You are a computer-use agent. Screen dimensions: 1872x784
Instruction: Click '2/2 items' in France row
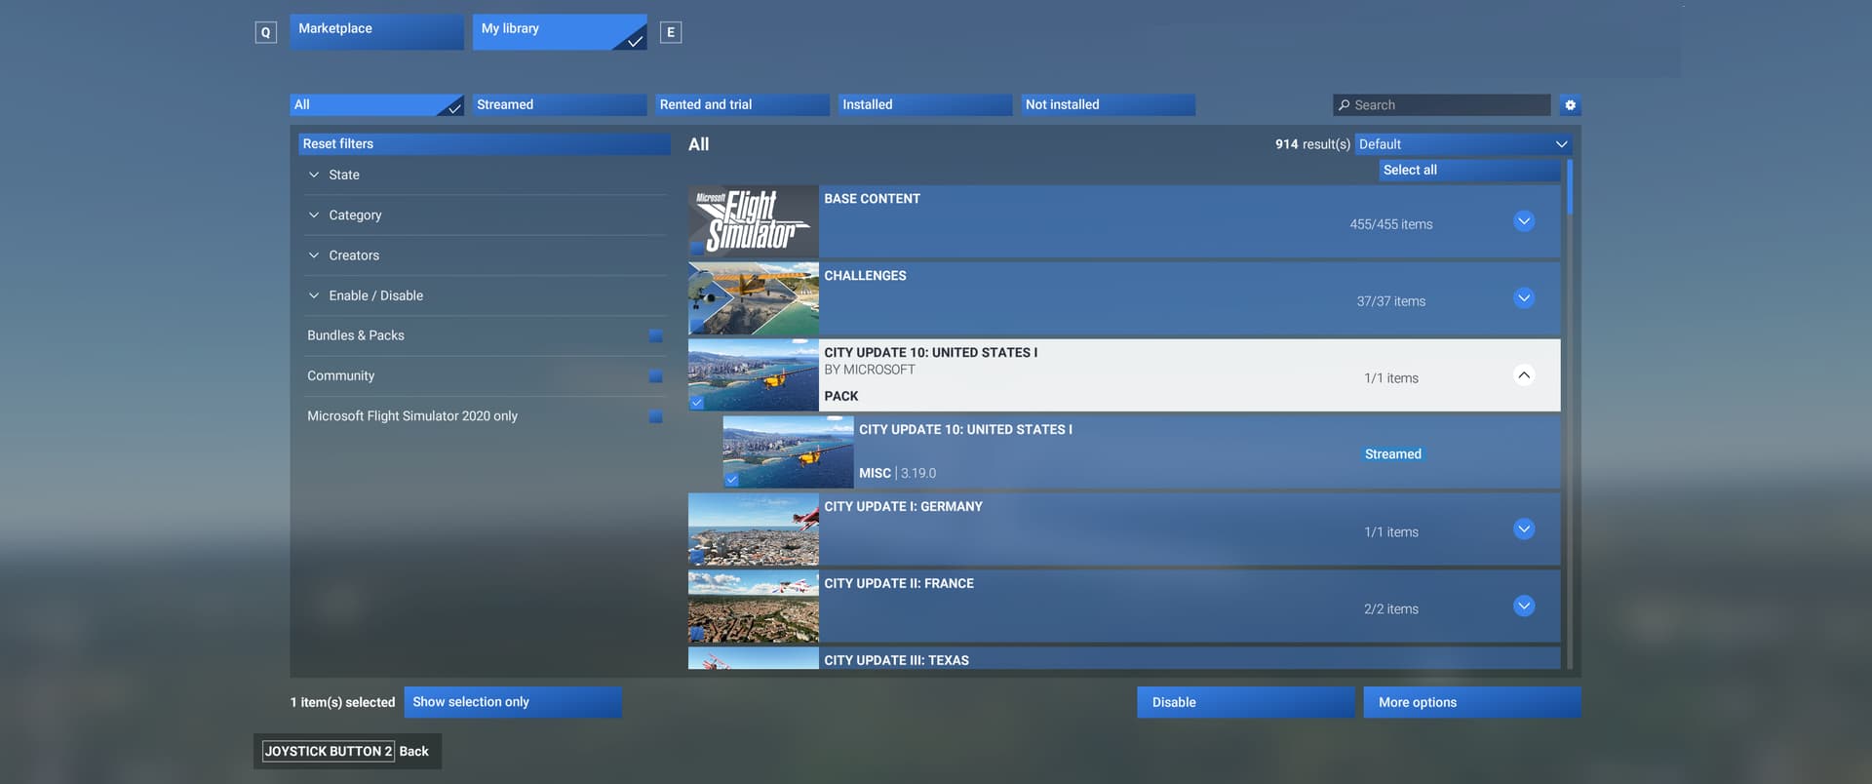[x=1391, y=609]
